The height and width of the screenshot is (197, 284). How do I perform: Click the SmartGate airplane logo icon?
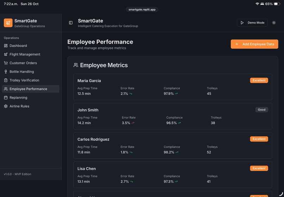coord(8,23)
